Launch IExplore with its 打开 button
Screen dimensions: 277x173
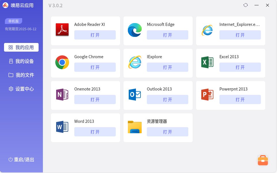coord(167,67)
